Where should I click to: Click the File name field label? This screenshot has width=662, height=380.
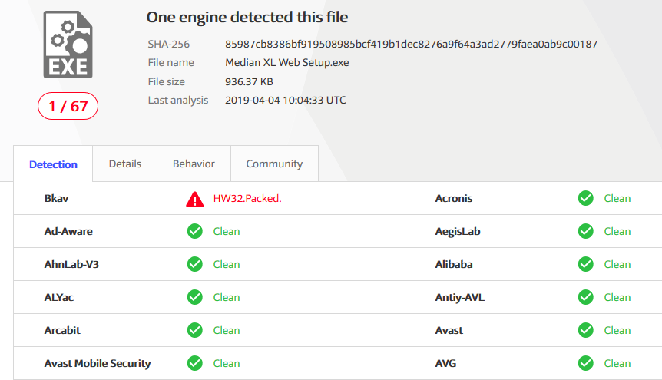(171, 62)
